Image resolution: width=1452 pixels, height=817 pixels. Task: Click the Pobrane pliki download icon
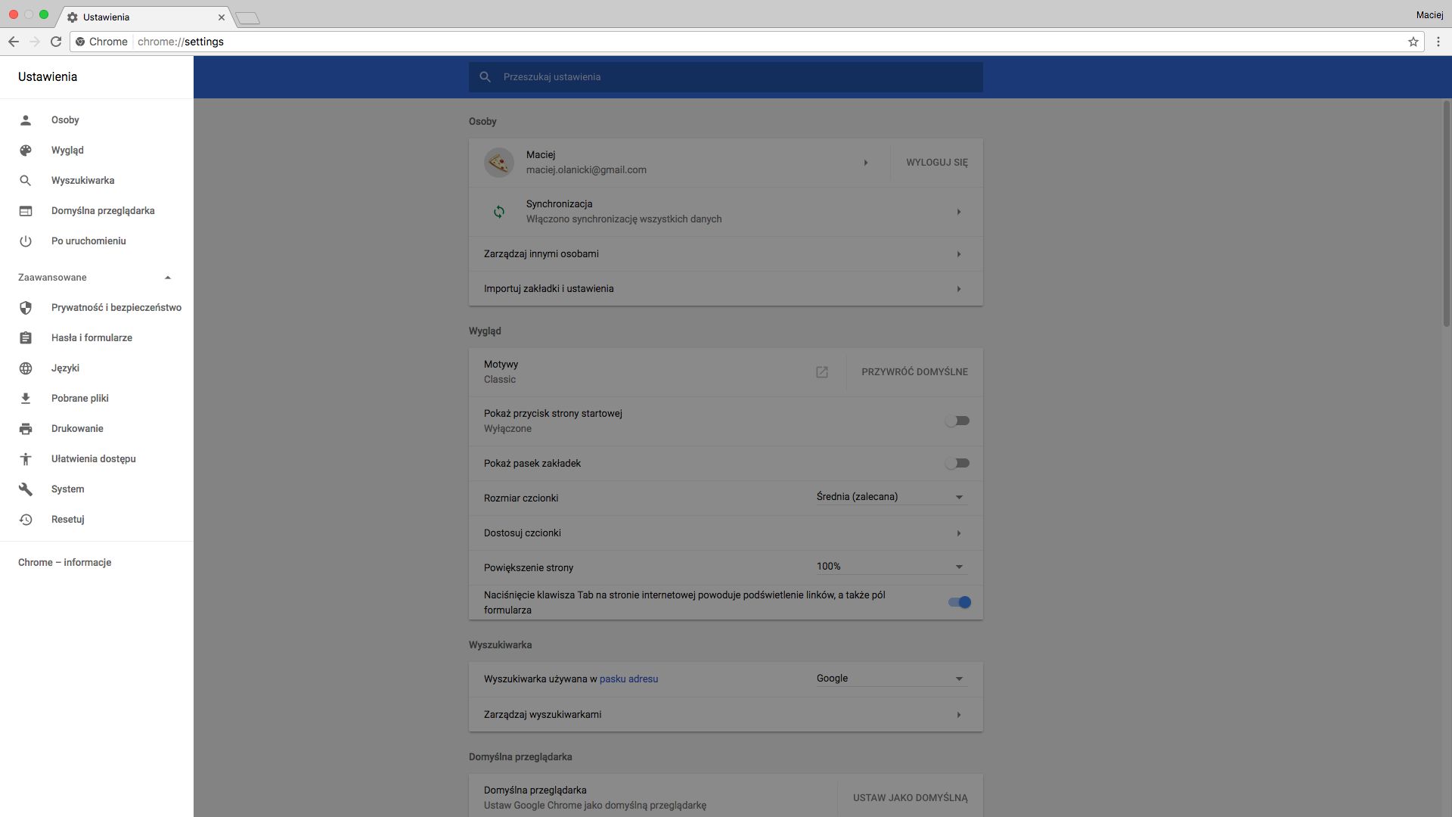pos(26,399)
